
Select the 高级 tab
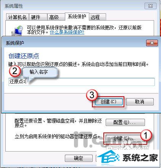pyautogui.click(x=56, y=17)
